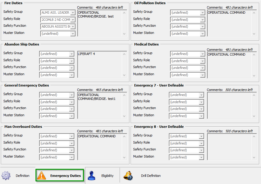Click the gear icon on the Definition tab

tap(6, 175)
